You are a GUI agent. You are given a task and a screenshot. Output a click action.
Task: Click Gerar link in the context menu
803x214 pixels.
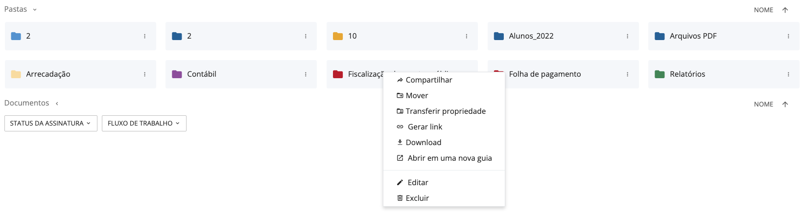pyautogui.click(x=425, y=127)
